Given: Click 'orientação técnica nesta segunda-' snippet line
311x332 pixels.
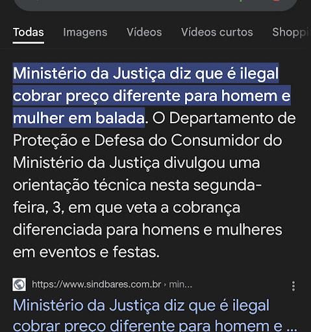Looking at the screenshot, I should pos(137,185).
